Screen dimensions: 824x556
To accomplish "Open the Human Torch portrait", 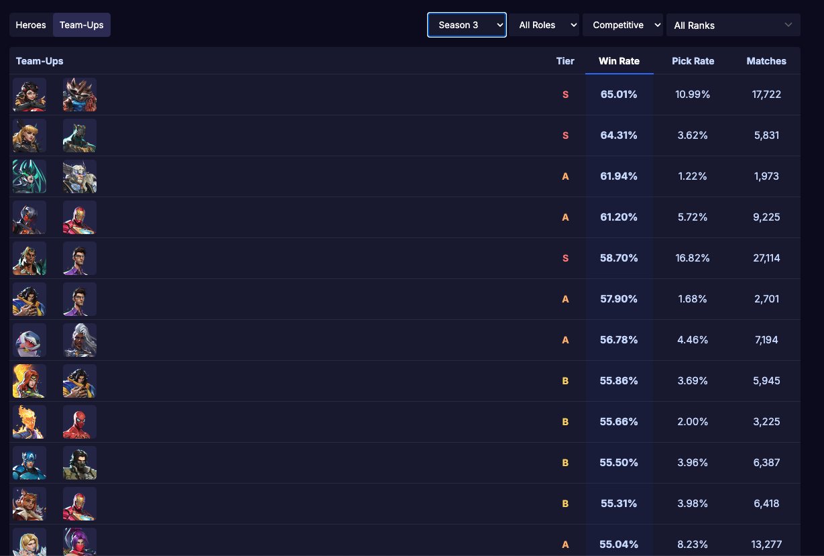I will [30, 422].
